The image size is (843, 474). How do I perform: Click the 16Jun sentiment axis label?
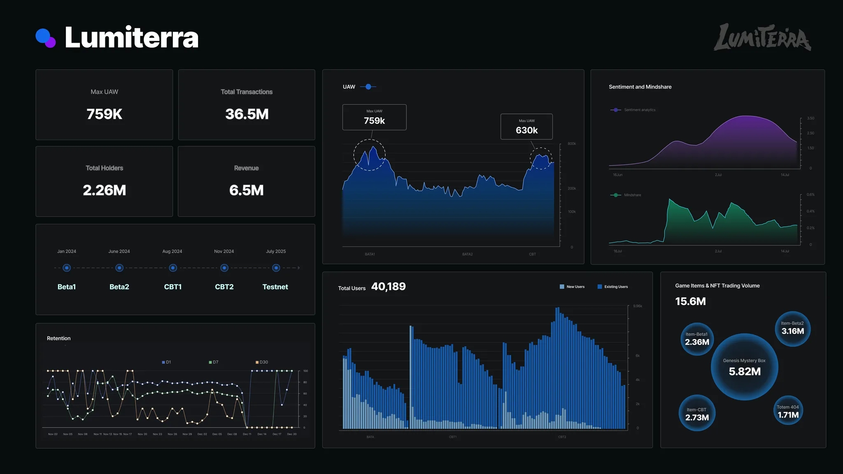(617, 175)
